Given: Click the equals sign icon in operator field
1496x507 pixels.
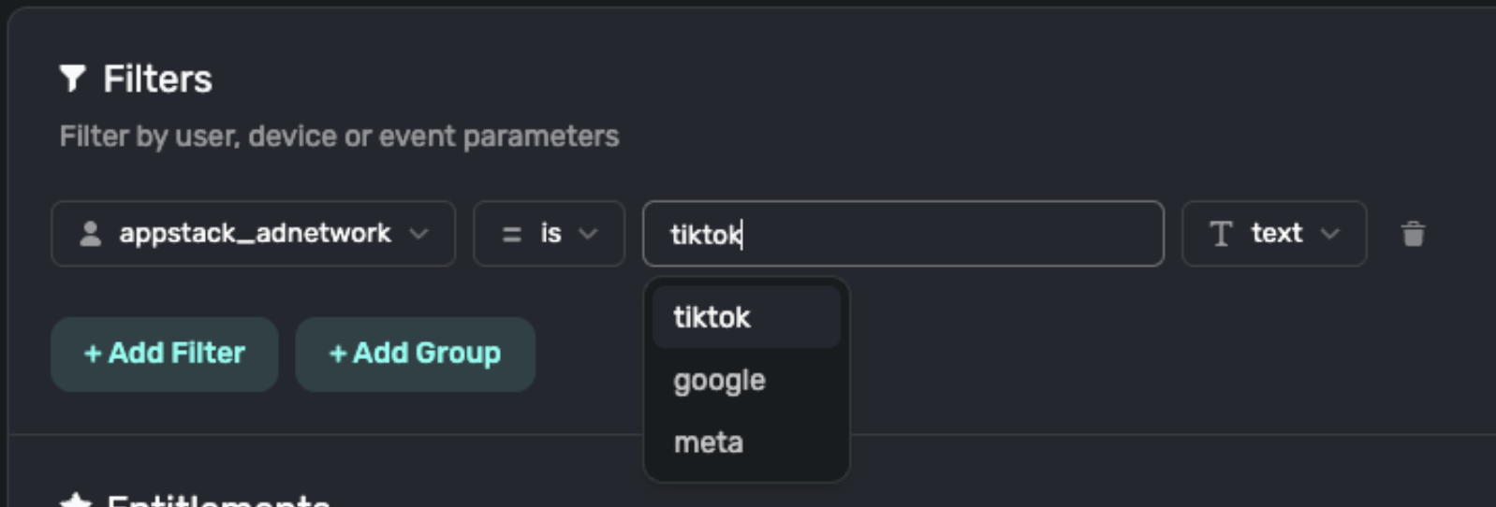Looking at the screenshot, I should click(x=511, y=234).
